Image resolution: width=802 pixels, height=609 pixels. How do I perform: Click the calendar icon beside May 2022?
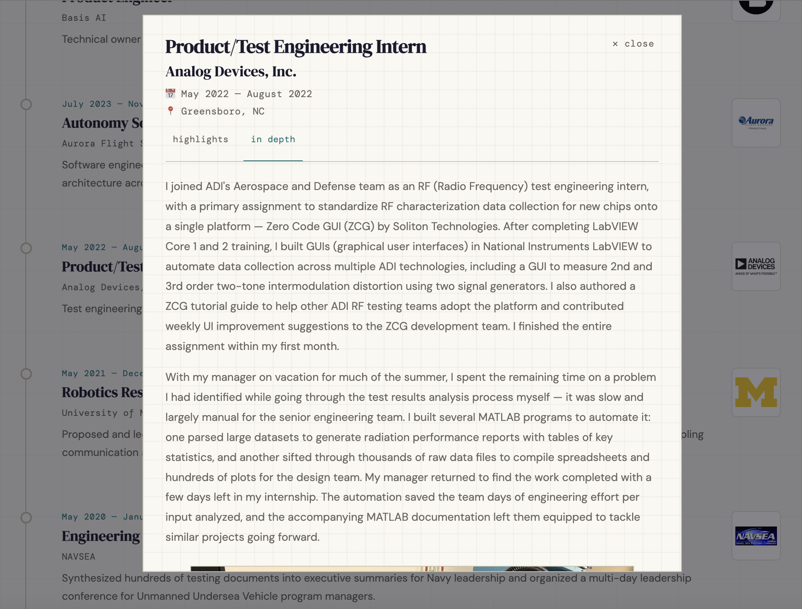pos(170,94)
